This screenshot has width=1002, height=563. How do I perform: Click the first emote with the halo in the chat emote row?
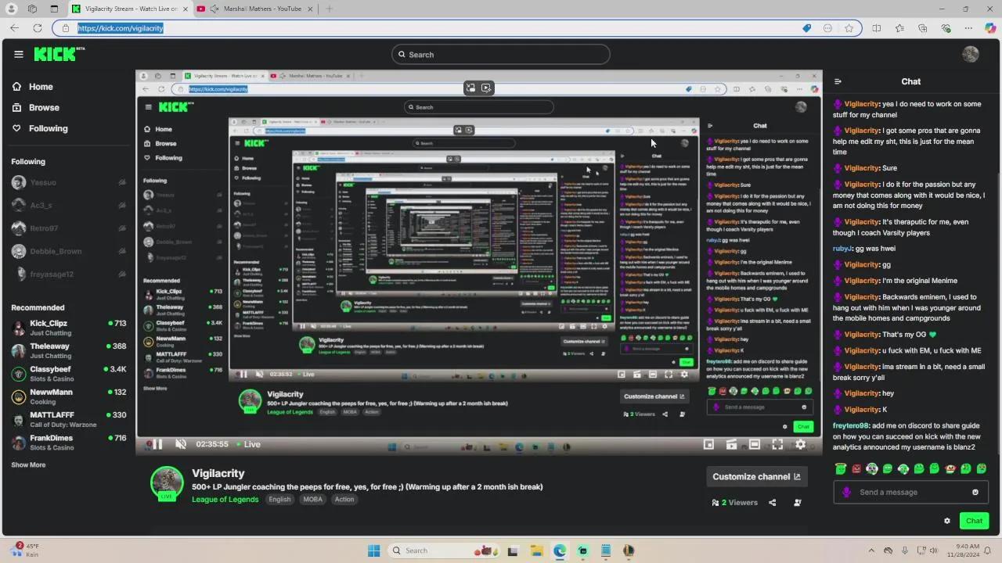tap(841, 469)
